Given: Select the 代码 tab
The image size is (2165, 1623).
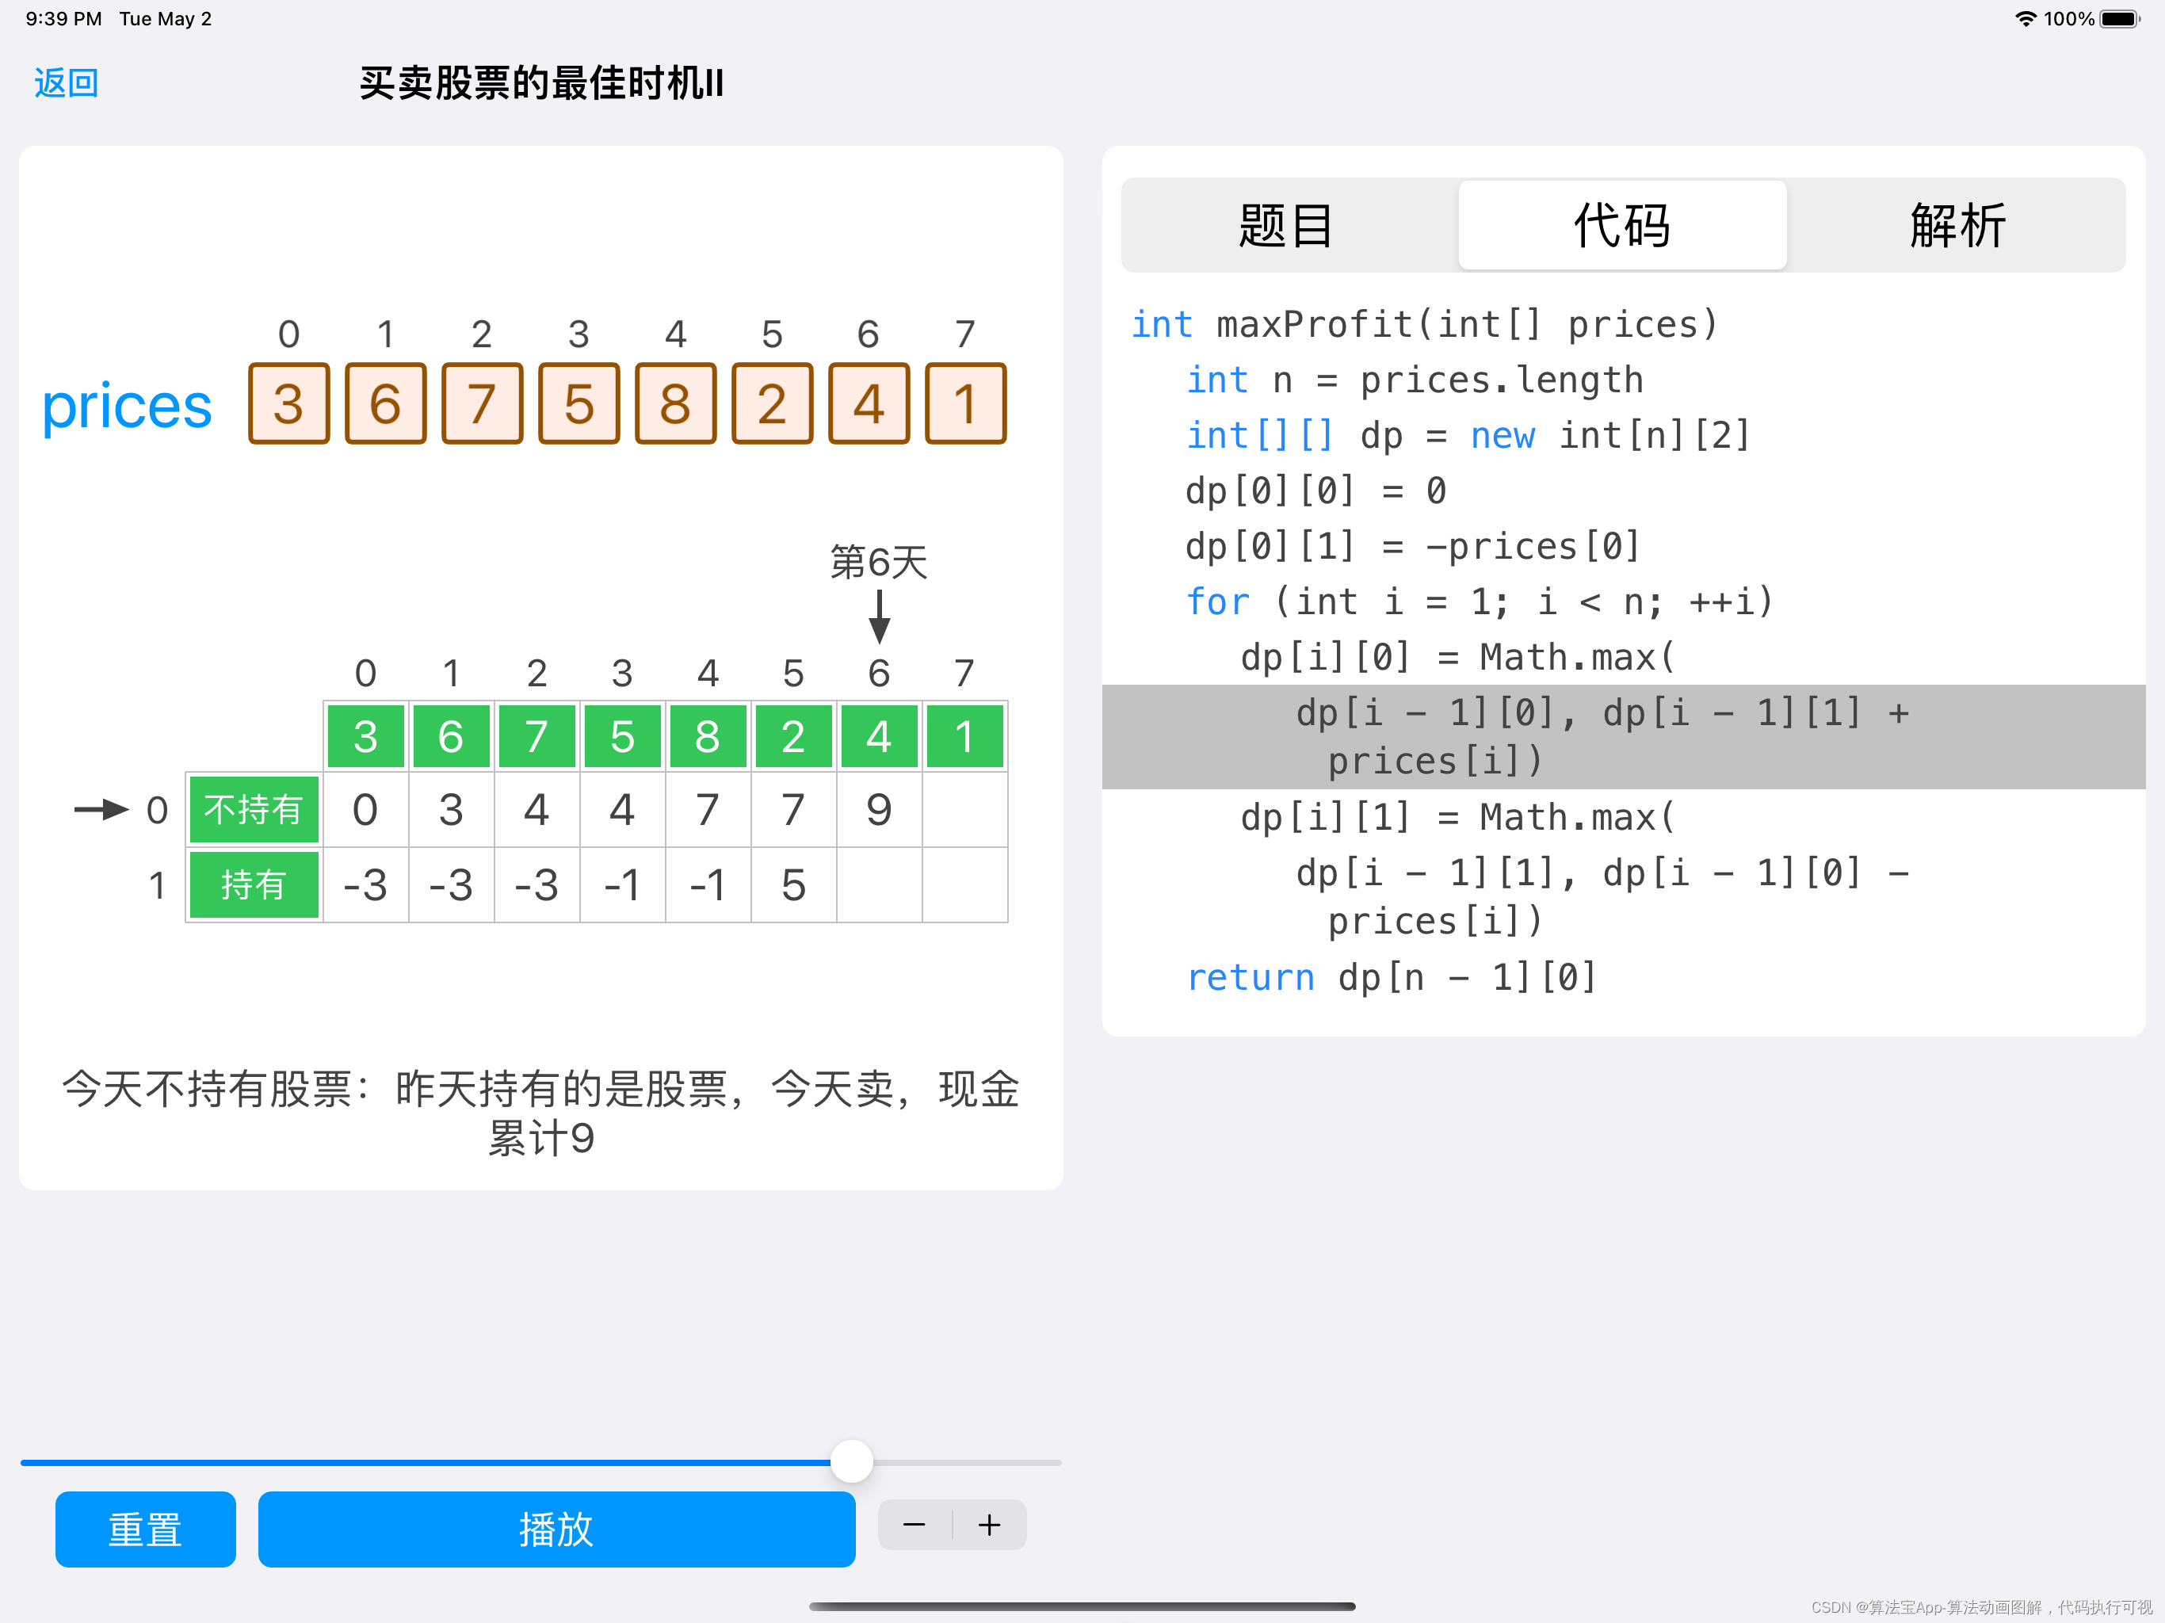Looking at the screenshot, I should tap(1622, 226).
